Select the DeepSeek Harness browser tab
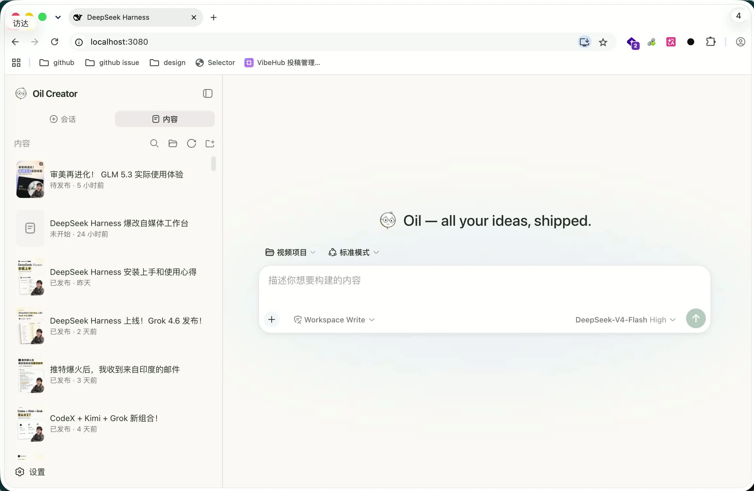754x491 pixels. 136,17
